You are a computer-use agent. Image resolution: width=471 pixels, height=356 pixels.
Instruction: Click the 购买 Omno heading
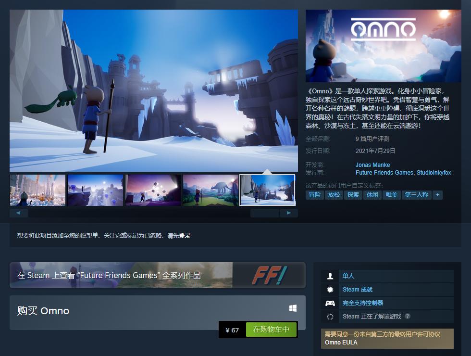point(43,311)
